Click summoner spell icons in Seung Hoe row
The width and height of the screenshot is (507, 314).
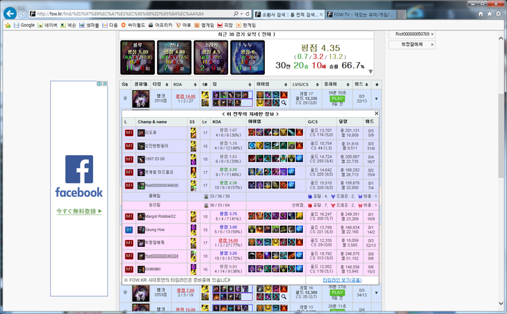(193, 230)
